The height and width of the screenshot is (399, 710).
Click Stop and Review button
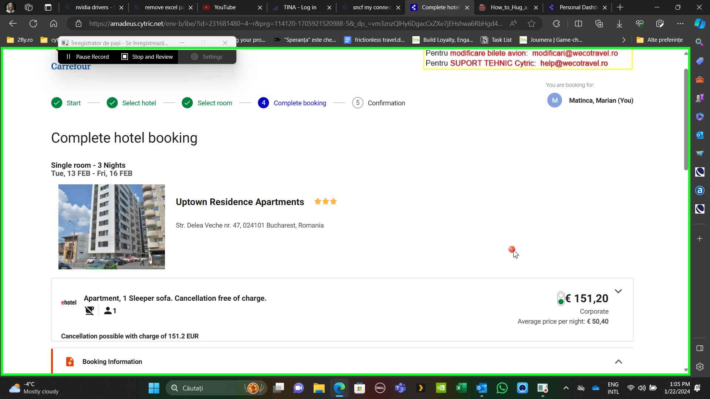[x=147, y=57]
